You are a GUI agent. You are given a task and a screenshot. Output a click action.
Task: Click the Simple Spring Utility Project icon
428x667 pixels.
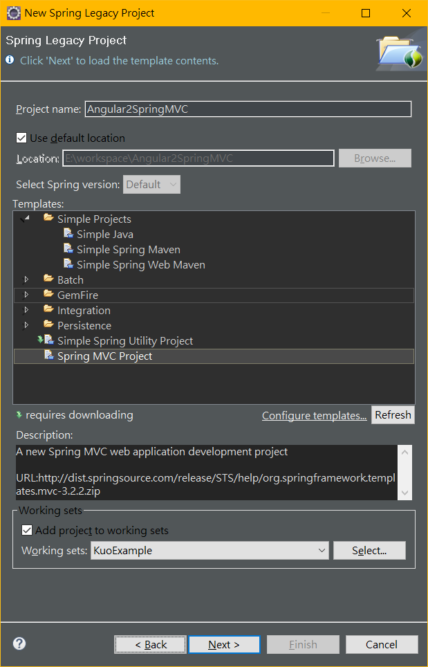coord(49,340)
